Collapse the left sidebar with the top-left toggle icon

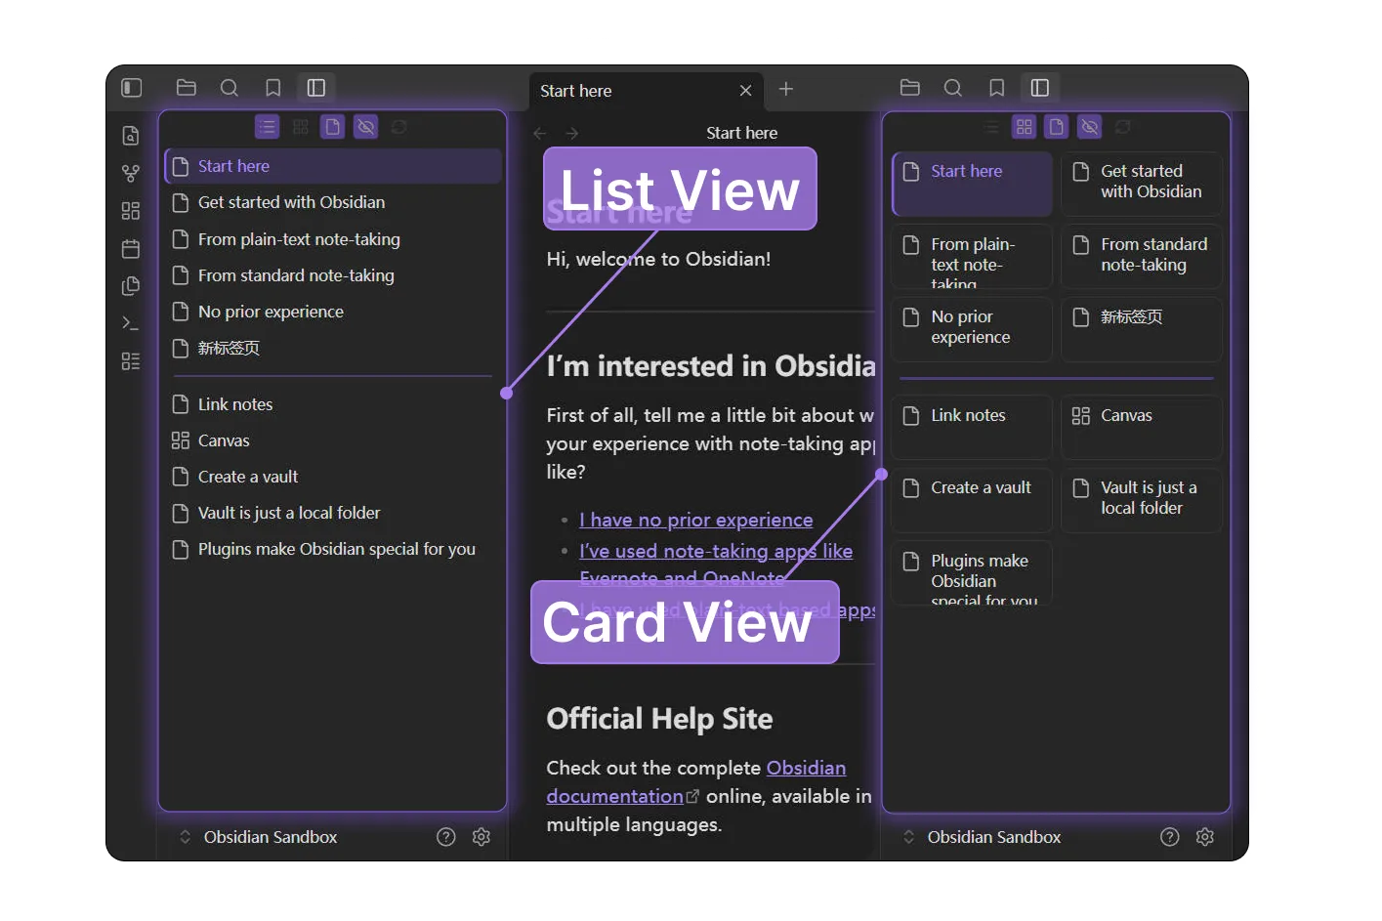[x=132, y=88]
